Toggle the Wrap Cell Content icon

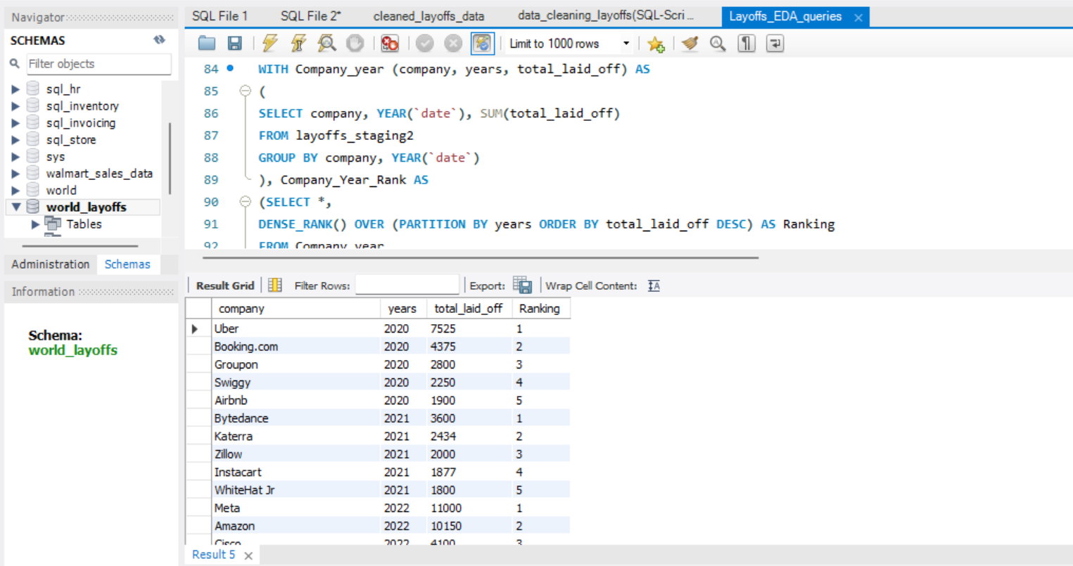click(x=654, y=285)
